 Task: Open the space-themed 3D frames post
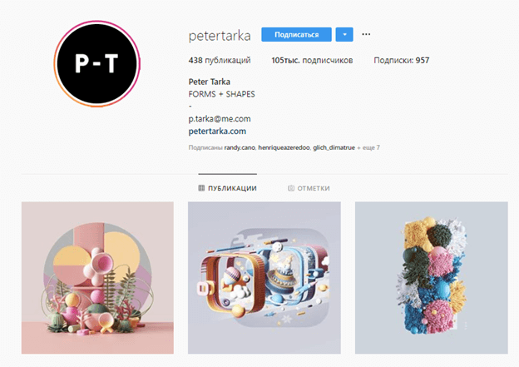point(264,278)
